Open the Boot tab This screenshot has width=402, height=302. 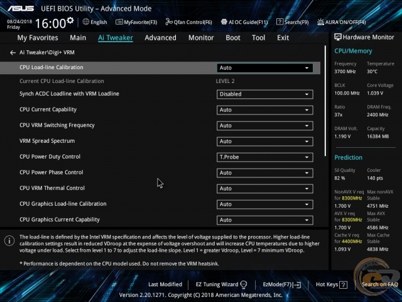pyautogui.click(x=233, y=38)
